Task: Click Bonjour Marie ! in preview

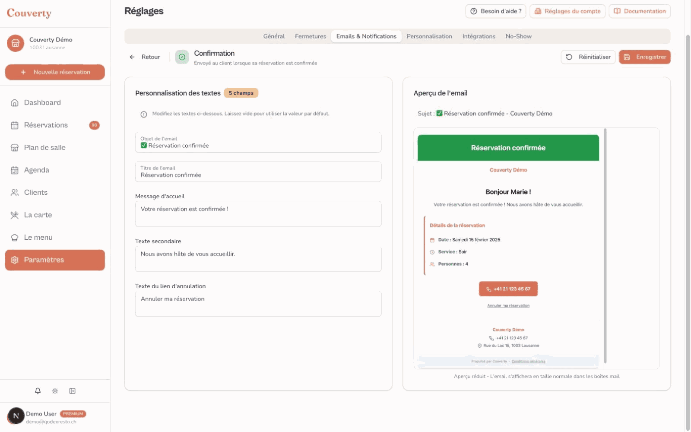Action: pos(508,192)
